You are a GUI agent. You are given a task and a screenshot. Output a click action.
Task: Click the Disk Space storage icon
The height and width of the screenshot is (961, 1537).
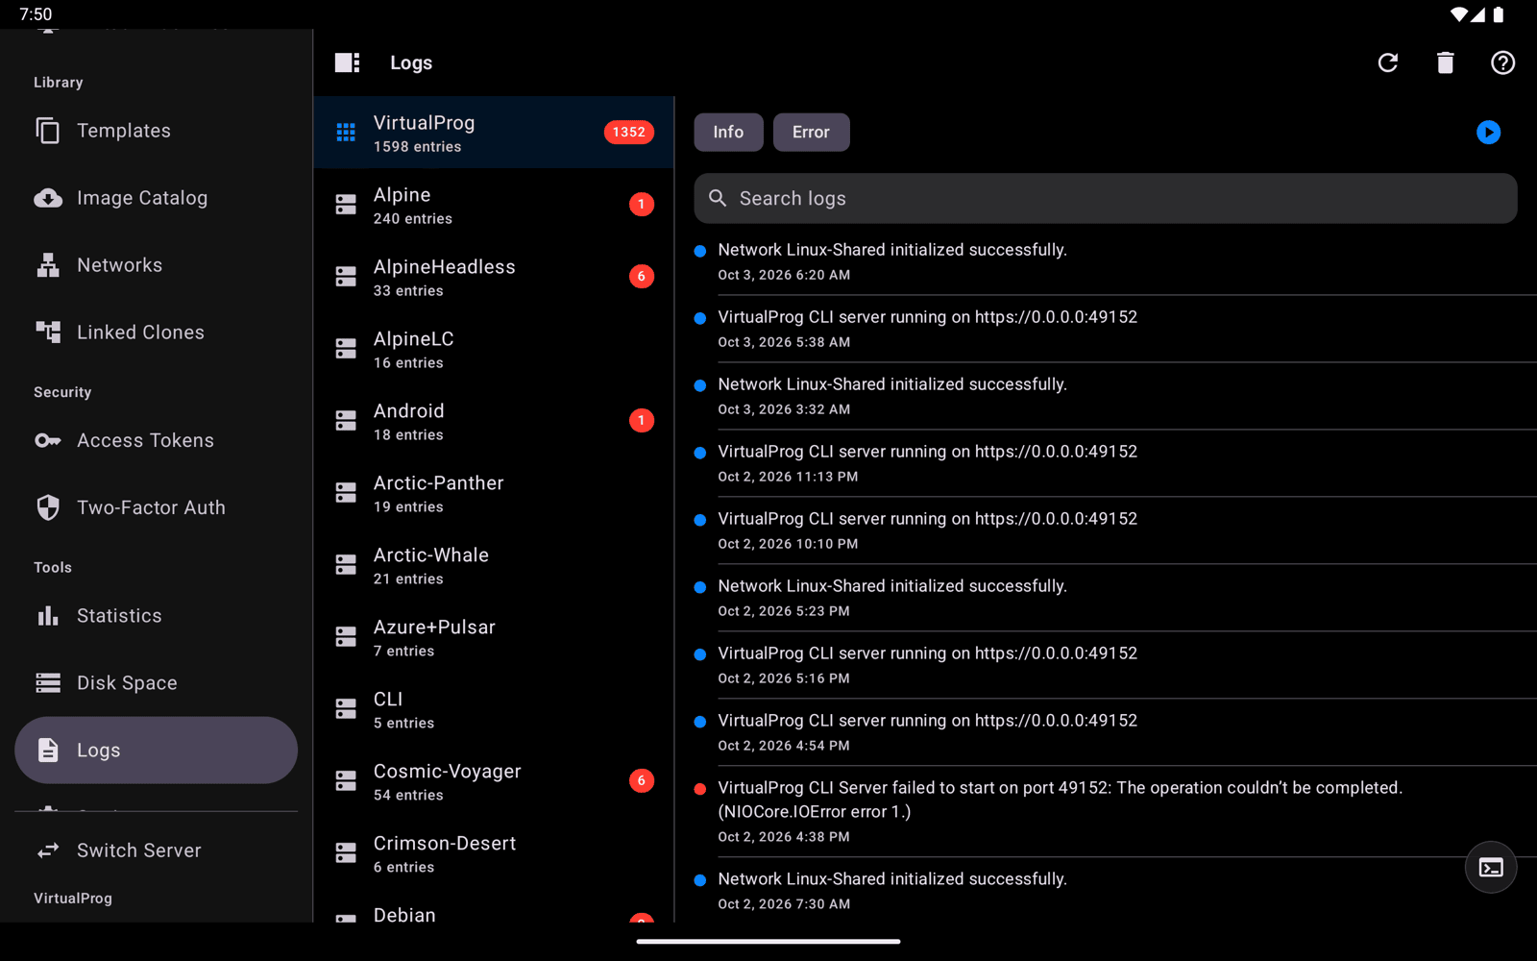48,683
